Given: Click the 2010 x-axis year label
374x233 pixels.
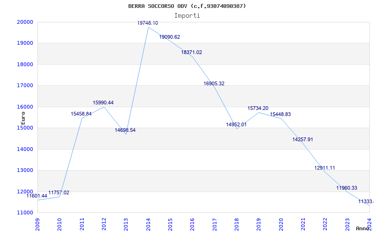Looking at the screenshot, I should (x=60, y=225).
